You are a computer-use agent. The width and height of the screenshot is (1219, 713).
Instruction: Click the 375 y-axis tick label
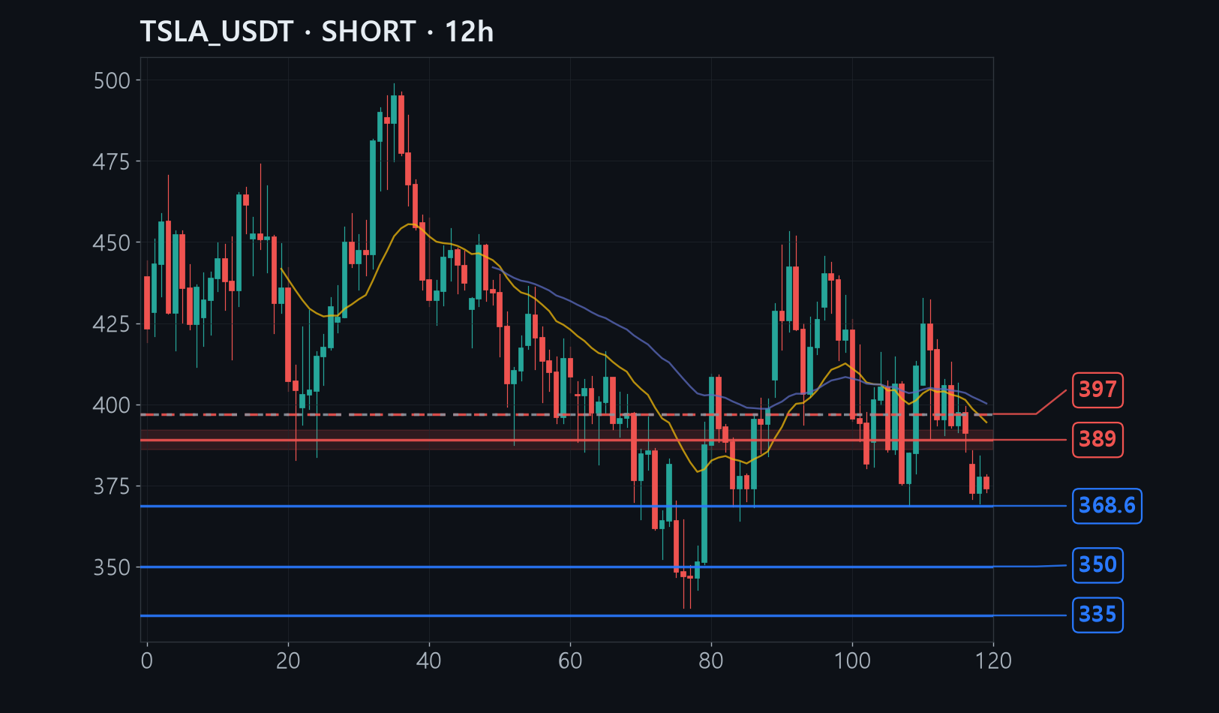112,486
